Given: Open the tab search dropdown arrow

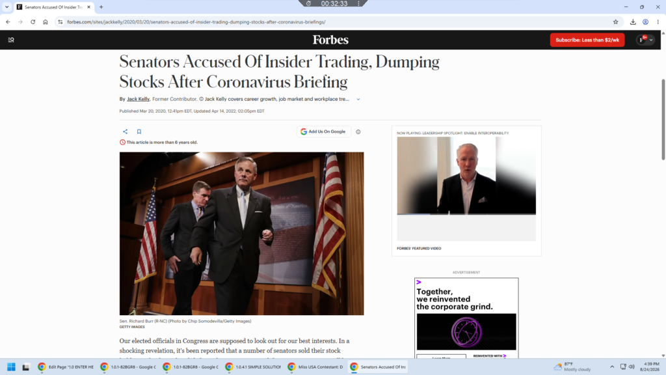Looking at the screenshot, I should point(7,7).
